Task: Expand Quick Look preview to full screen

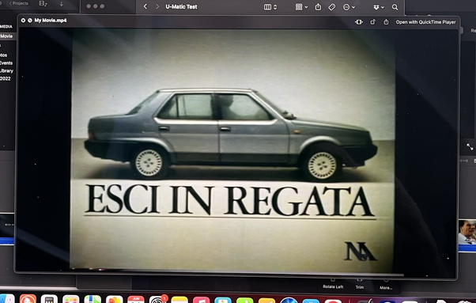Action: pyautogui.click(x=30, y=21)
